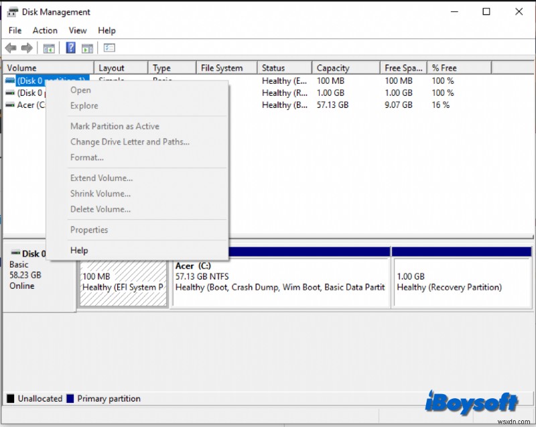
Task: Click the 1.00 GB capacity cell
Action: (x=330, y=93)
